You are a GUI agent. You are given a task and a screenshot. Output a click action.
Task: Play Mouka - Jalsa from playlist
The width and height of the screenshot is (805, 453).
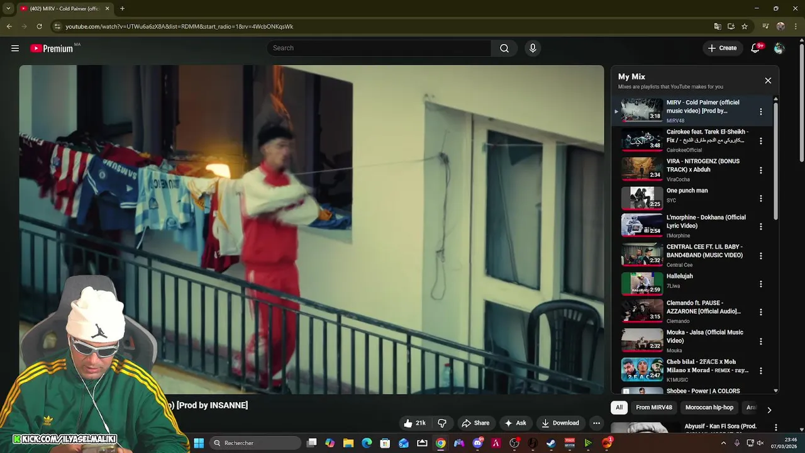(691, 340)
